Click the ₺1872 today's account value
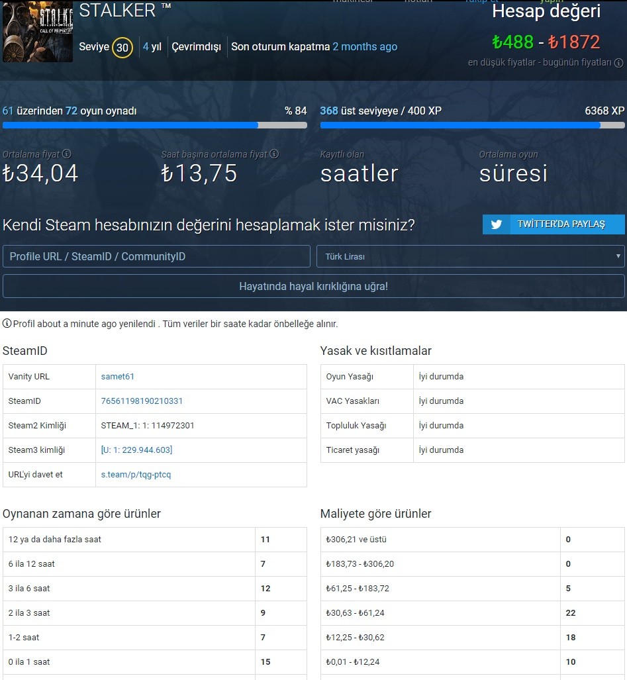This screenshot has height=680, width=627. pyautogui.click(x=574, y=42)
